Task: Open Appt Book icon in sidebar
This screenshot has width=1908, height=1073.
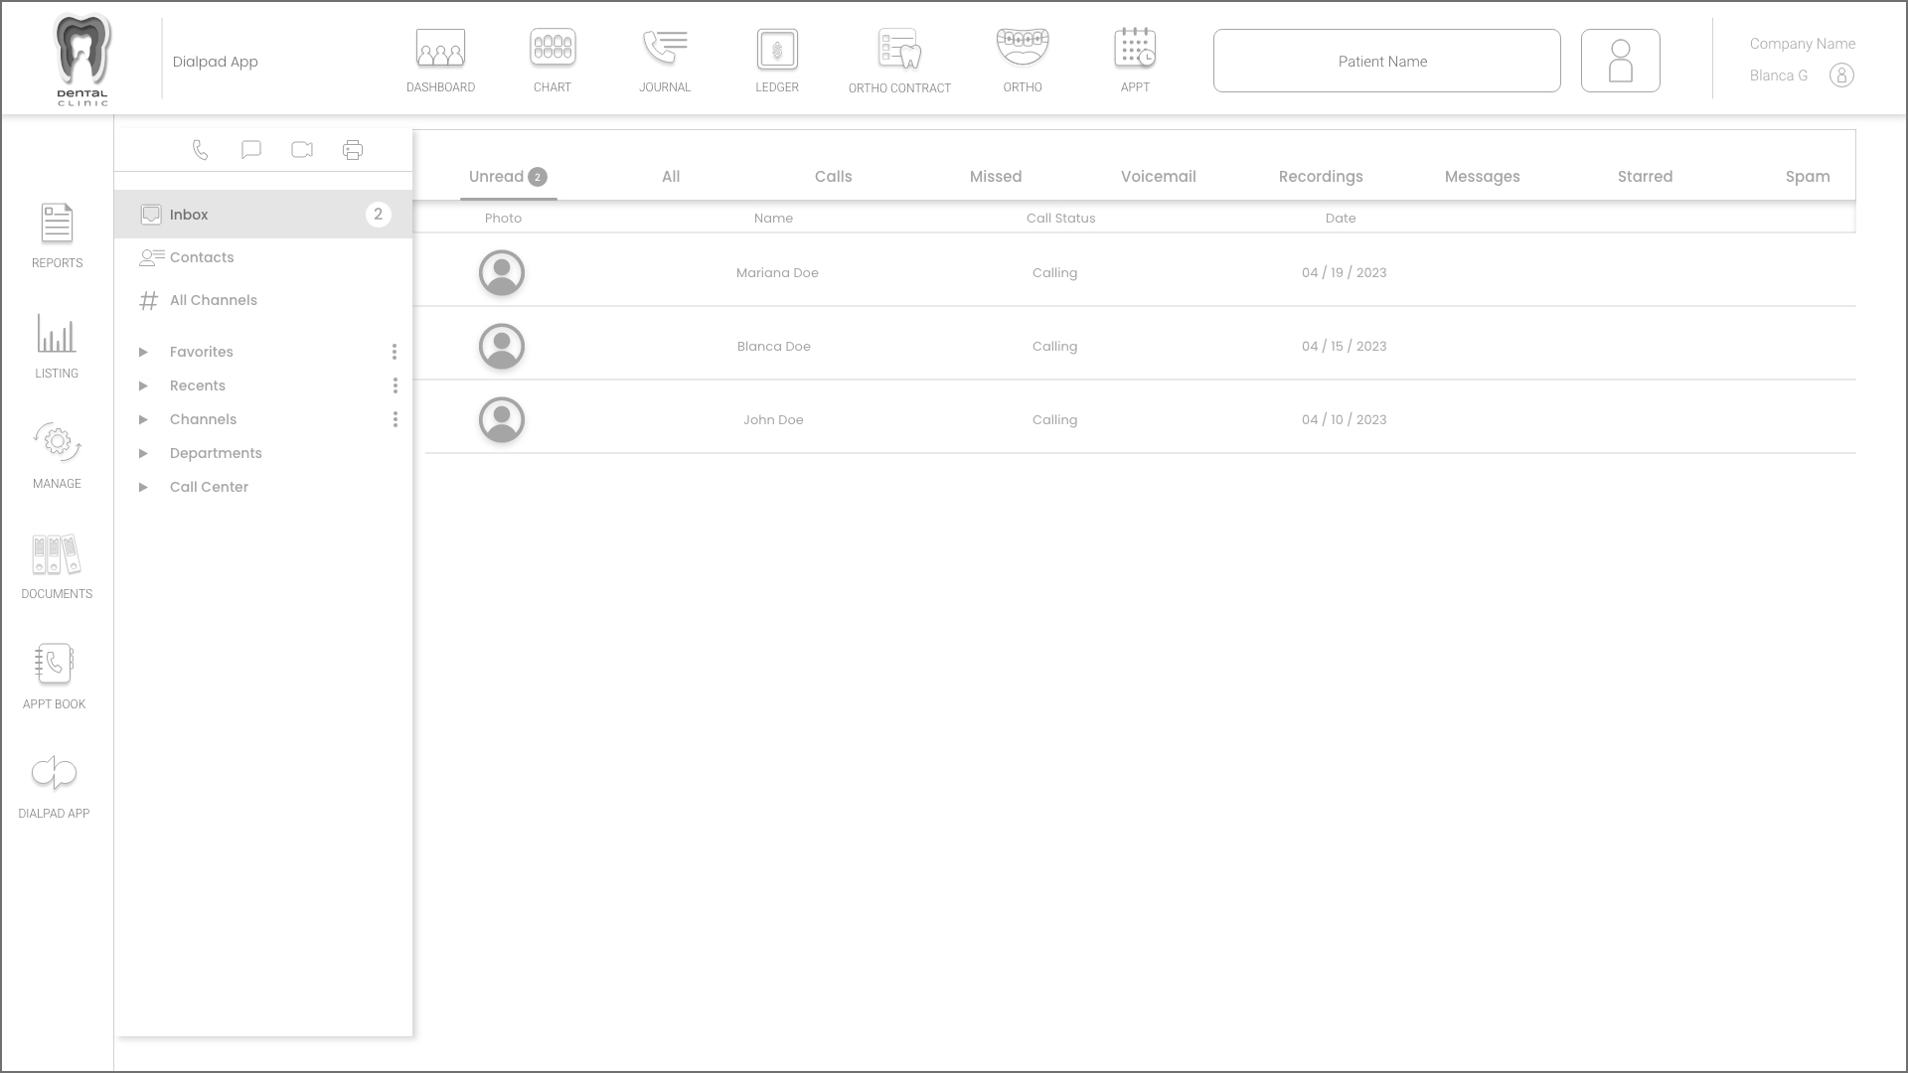Action: click(x=54, y=664)
